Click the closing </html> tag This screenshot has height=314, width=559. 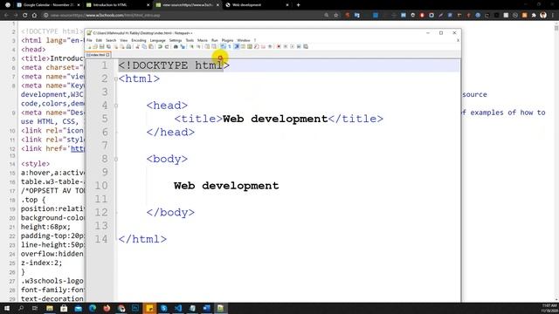[x=142, y=239]
